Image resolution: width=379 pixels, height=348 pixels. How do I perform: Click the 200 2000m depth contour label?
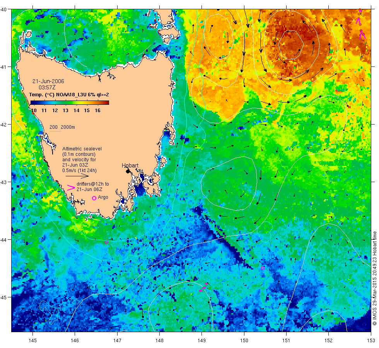pyautogui.click(x=62, y=127)
